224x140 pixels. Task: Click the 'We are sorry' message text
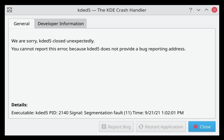pos(53,41)
